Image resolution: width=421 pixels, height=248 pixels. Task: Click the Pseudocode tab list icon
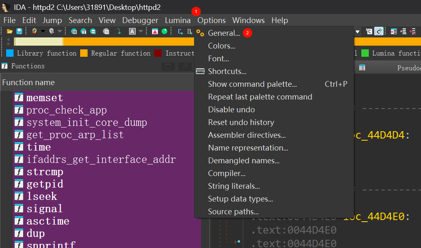[x=362, y=68]
